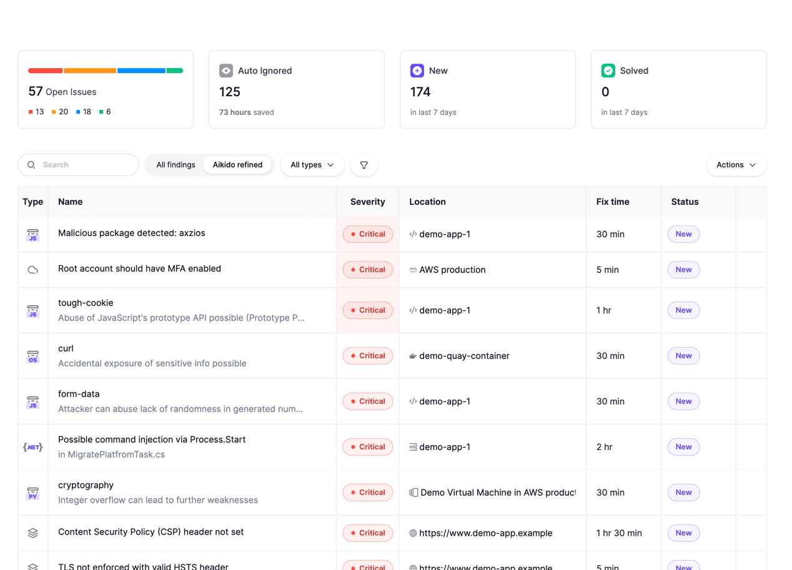
Task: Click the red 13 critical count legend
Action: pyautogui.click(x=36, y=112)
